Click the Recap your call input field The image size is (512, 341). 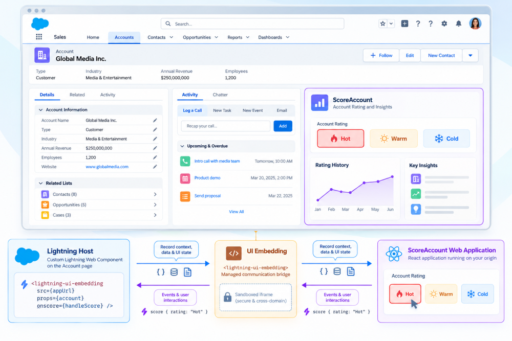click(x=226, y=126)
